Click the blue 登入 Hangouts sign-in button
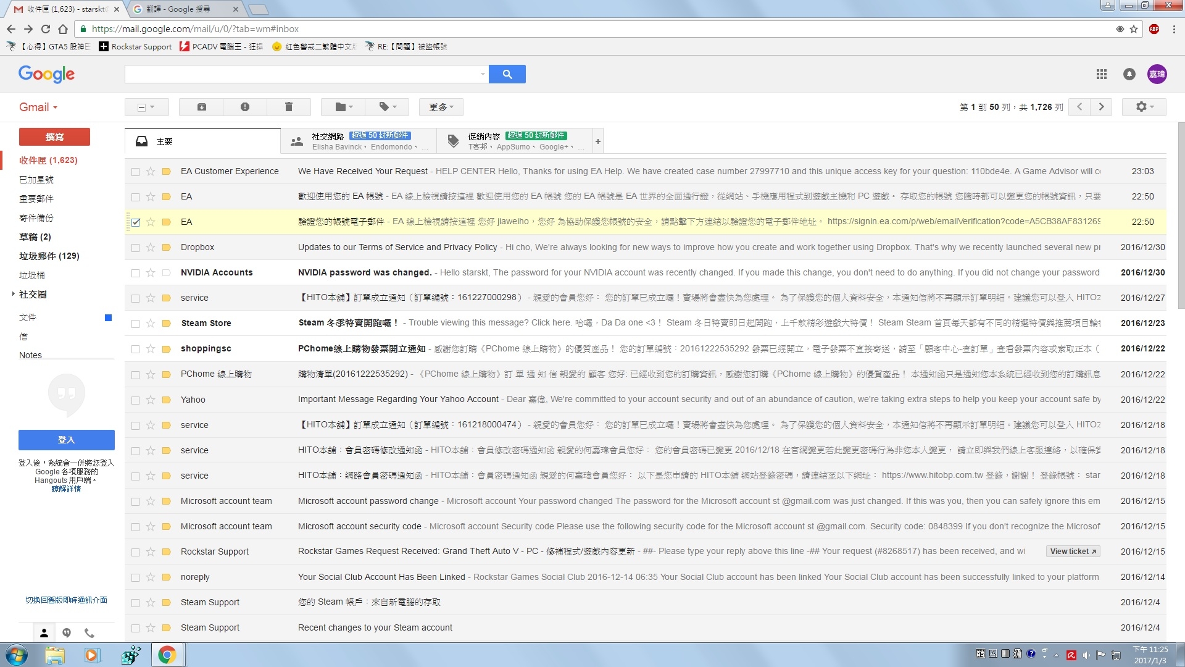1185x667 pixels. tap(67, 440)
